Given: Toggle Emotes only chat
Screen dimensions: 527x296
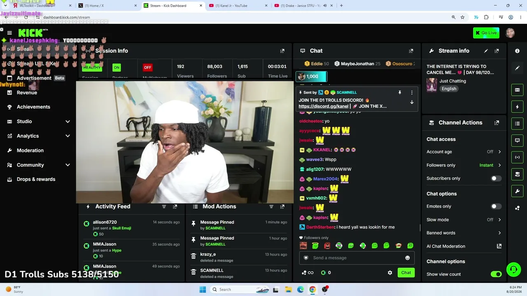Looking at the screenshot, I should (x=496, y=206).
